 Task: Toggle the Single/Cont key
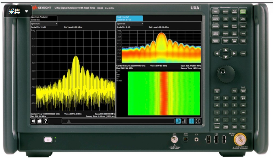click(225, 41)
